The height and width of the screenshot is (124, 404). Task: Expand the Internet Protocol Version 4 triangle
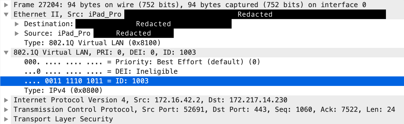pos(6,100)
